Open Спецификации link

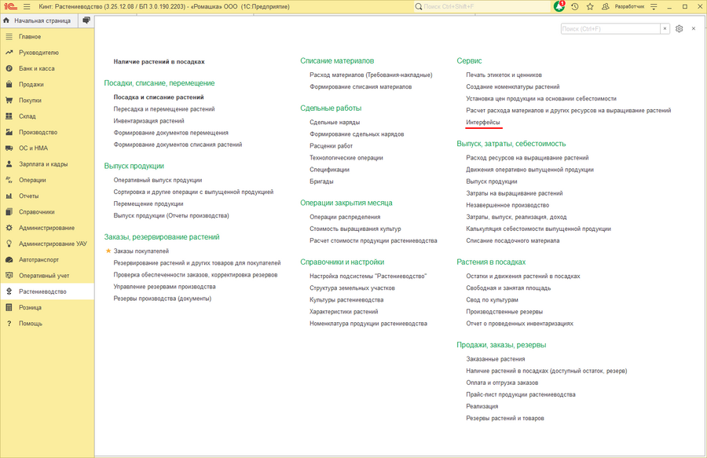click(329, 170)
